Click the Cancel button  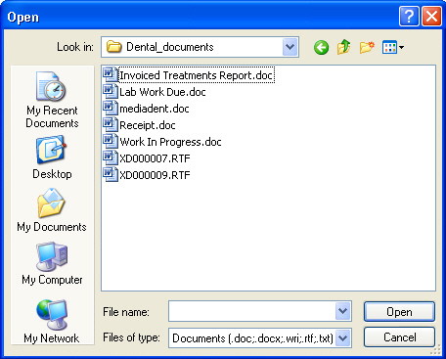pyautogui.click(x=399, y=337)
